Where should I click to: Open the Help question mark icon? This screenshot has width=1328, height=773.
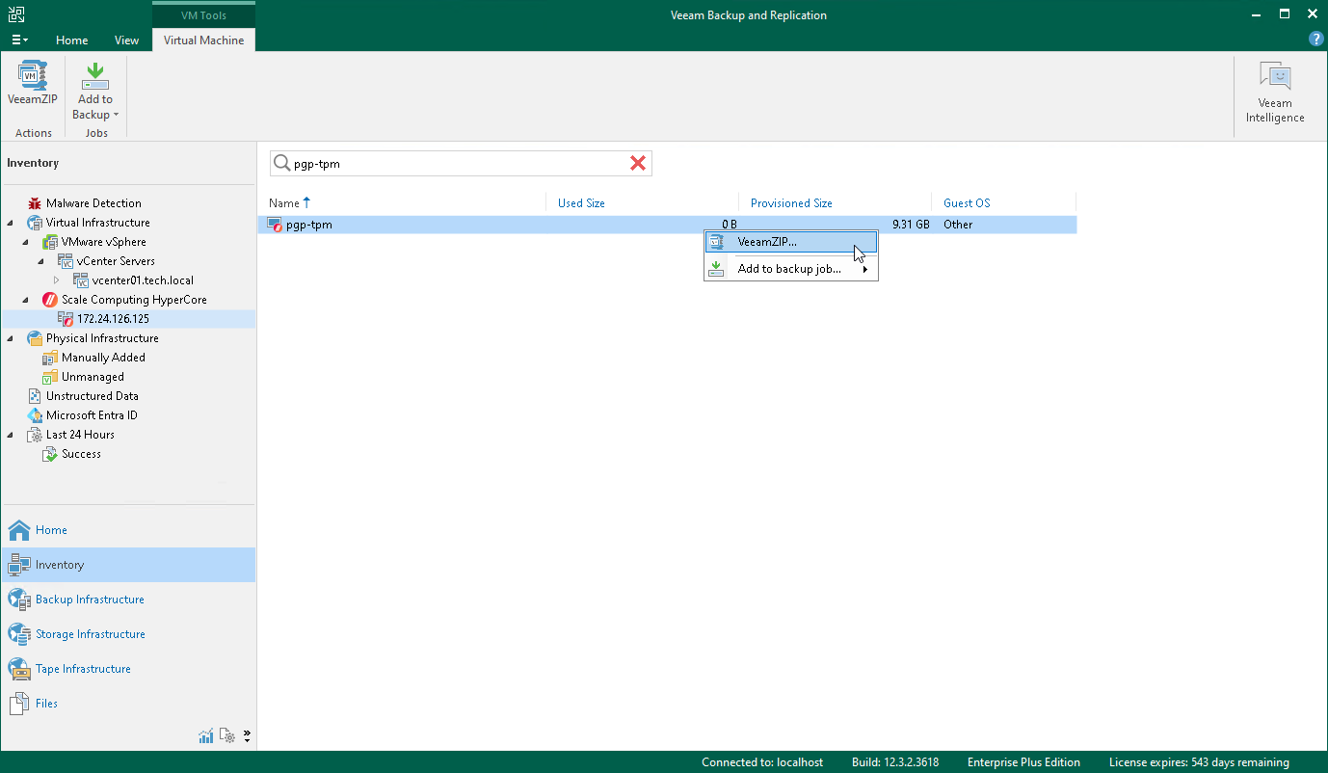tap(1315, 40)
